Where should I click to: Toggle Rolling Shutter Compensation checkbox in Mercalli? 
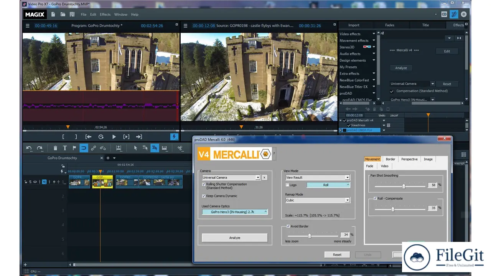[x=204, y=184]
